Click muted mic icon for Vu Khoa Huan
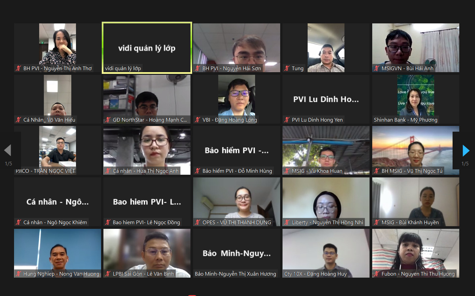 (287, 171)
